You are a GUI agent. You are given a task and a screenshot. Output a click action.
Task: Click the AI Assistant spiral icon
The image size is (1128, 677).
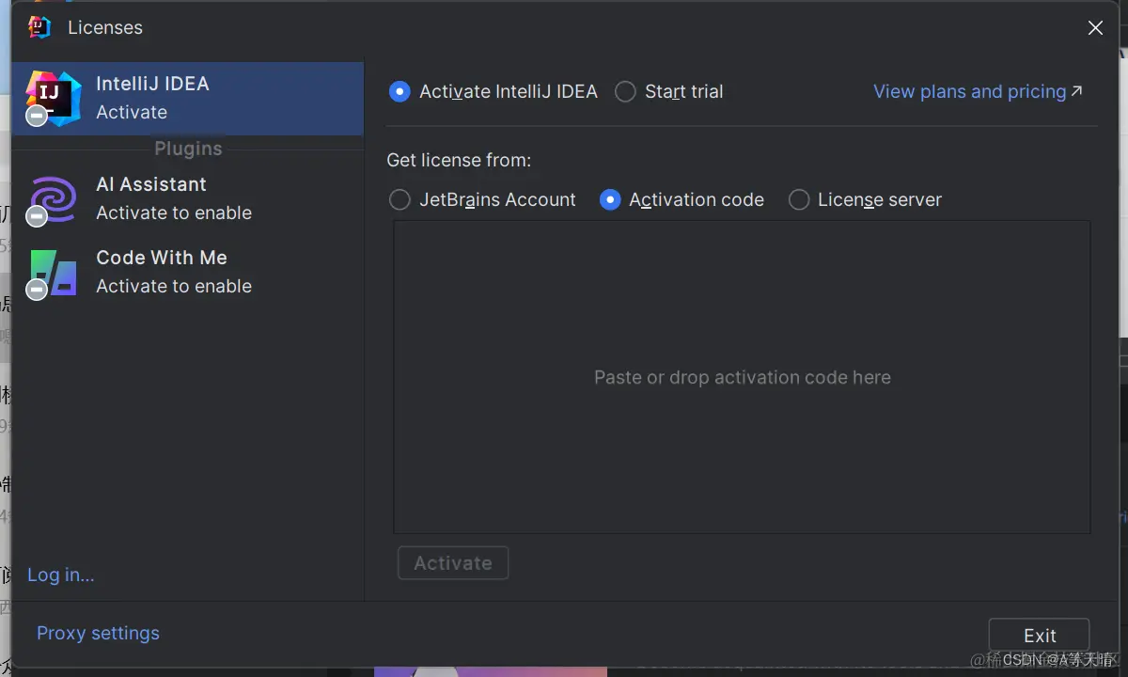click(53, 199)
